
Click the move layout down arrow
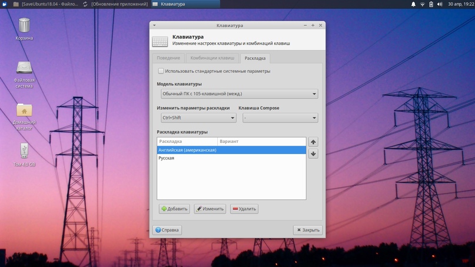[313, 154]
